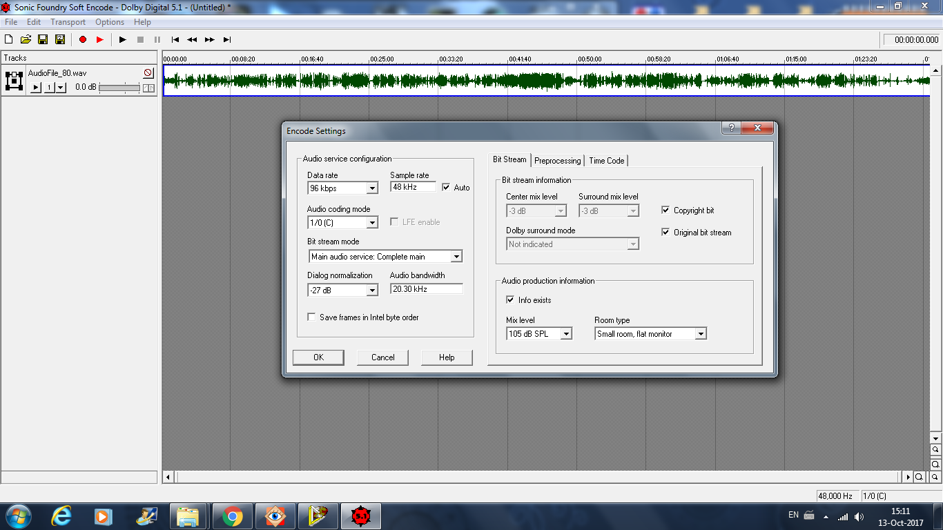The image size is (943, 530).
Task: Open the File menu
Action: (11, 22)
